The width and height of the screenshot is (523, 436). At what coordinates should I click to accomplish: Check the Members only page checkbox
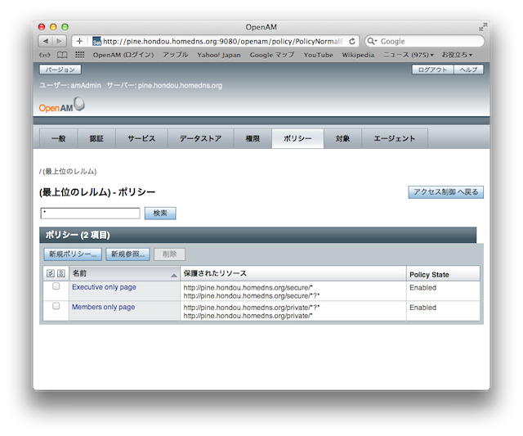(x=56, y=307)
